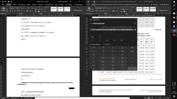Image resolution: width=177 pixels, height=99 pixels.
Task: Collapse the ribbon in left Word
Action: [x=84, y=14]
